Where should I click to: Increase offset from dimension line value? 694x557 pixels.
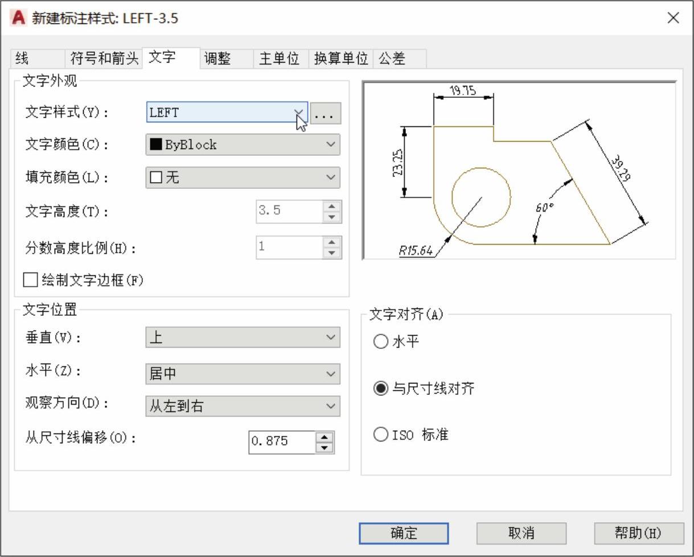tap(325, 437)
